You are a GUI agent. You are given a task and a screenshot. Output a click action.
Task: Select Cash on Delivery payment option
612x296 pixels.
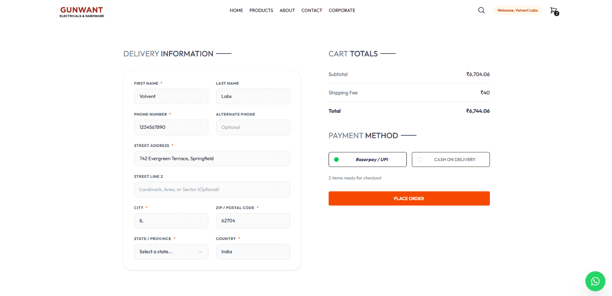click(x=451, y=159)
